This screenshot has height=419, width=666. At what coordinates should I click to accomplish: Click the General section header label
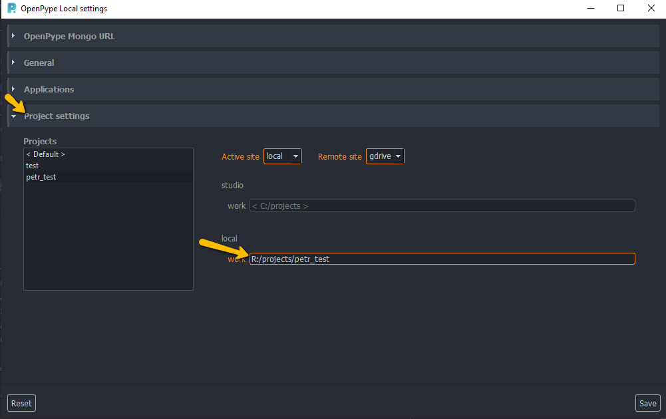pyautogui.click(x=39, y=63)
